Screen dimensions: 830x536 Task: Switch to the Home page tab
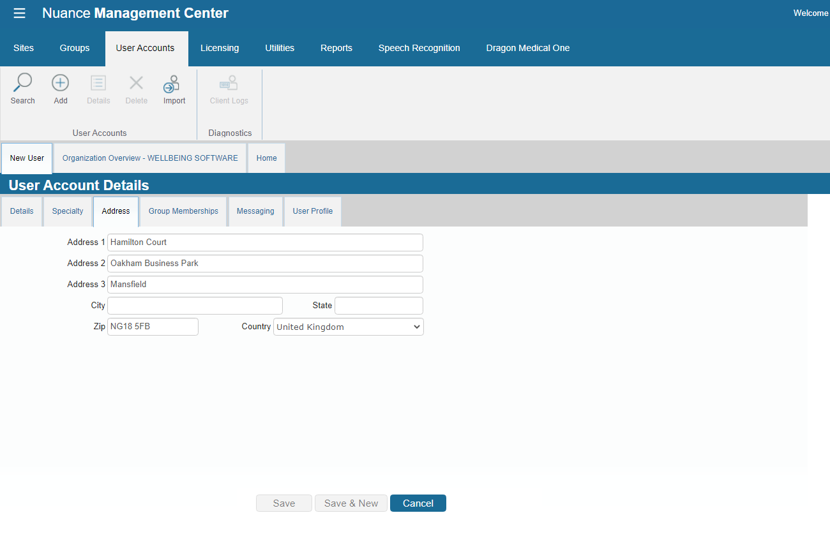(x=267, y=158)
